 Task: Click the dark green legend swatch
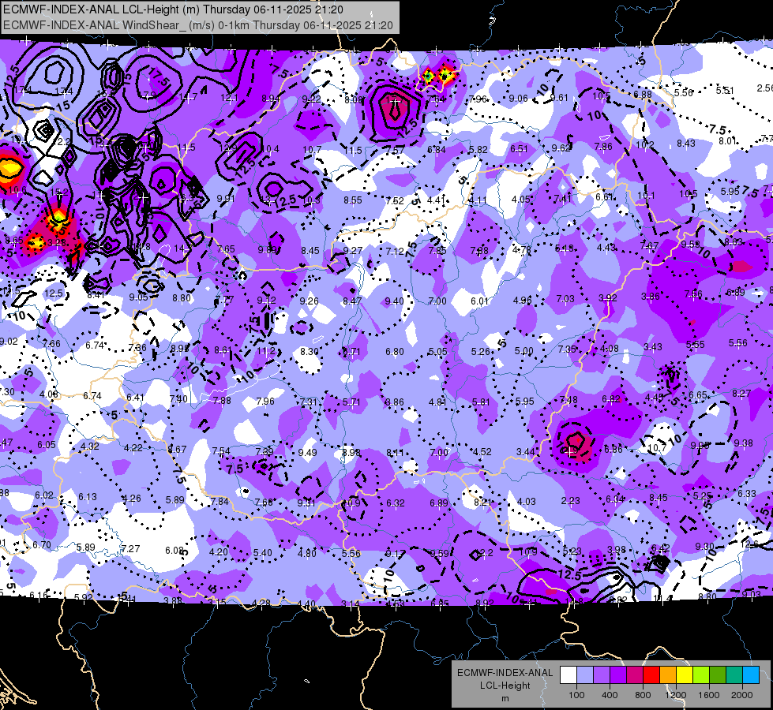[x=718, y=675]
